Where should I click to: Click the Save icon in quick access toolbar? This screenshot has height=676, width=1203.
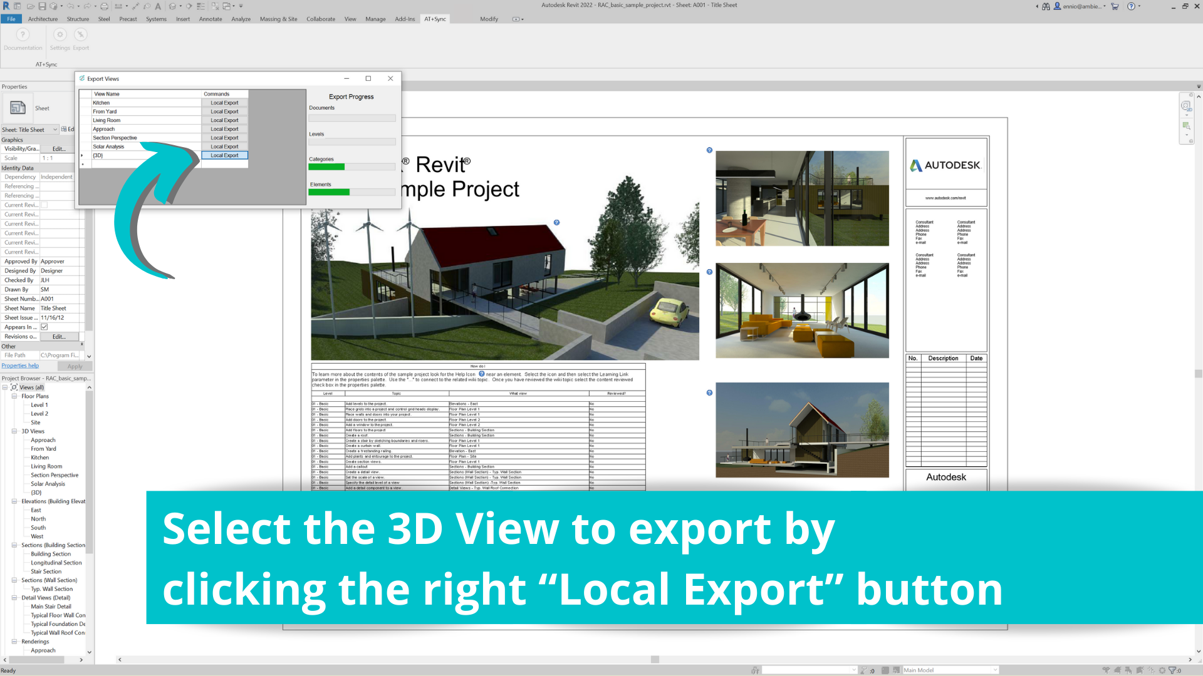click(42, 6)
